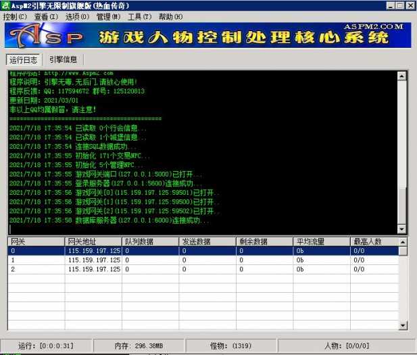Switch to the 引擎信息 tab
The height and width of the screenshot is (355, 417).
[64, 60]
